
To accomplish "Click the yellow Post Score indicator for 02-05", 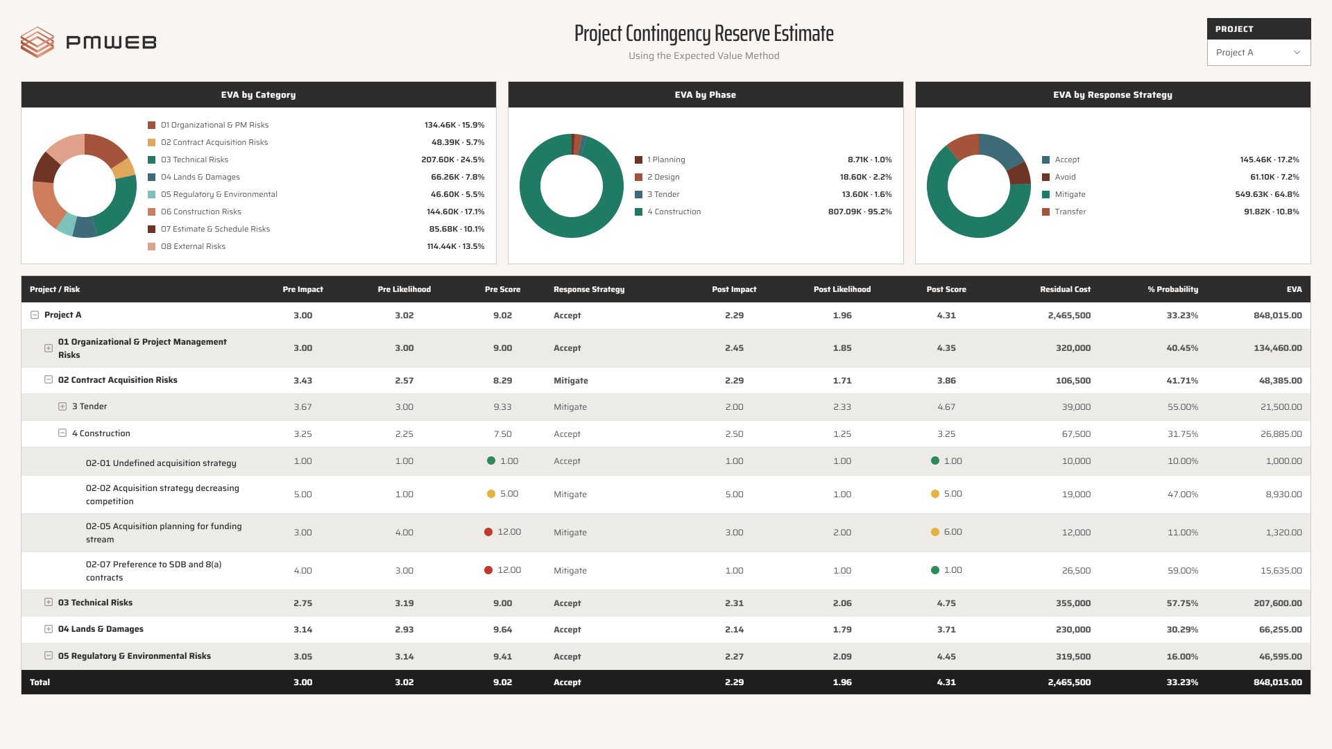I will click(x=935, y=533).
